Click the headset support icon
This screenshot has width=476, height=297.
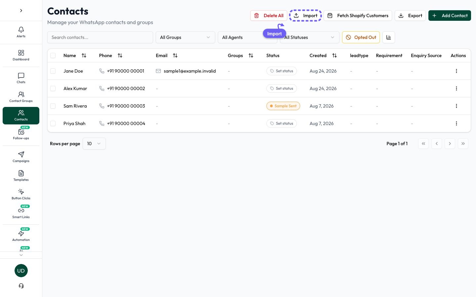pos(21,286)
